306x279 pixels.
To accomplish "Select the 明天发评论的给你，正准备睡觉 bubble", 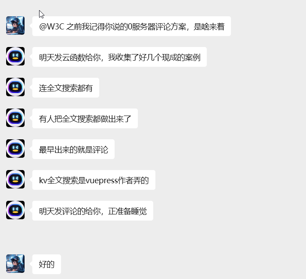I will [x=93, y=210].
